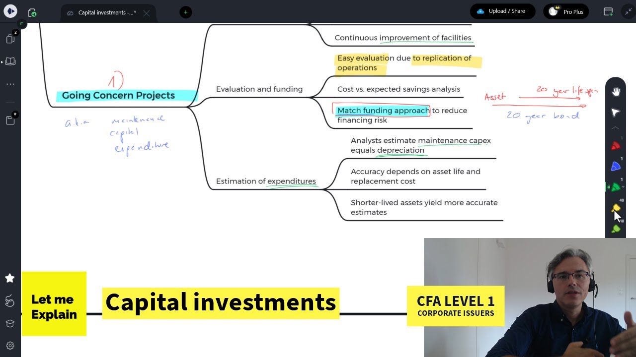Screen dimensions: 636x357
Task: Choose the blue pen
Action: [x=616, y=167]
